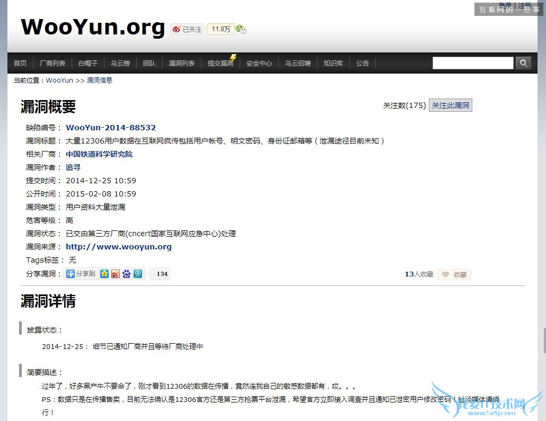Open the WooYun-2014-88532 defect ID link

pyautogui.click(x=111, y=128)
